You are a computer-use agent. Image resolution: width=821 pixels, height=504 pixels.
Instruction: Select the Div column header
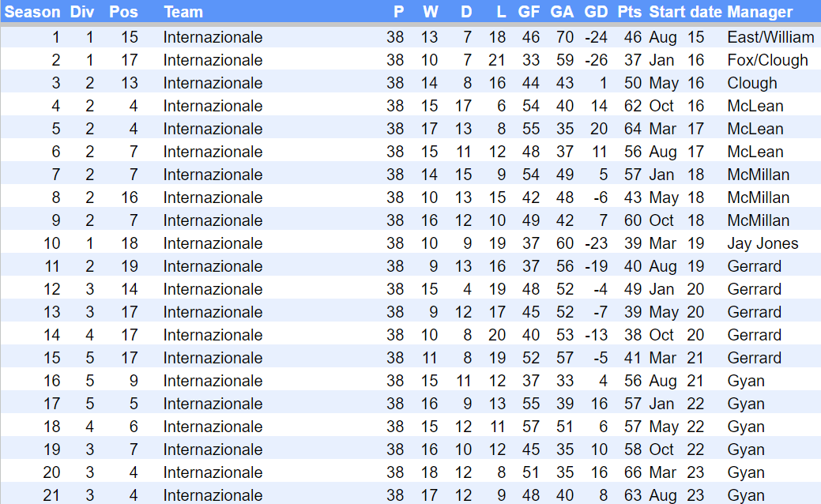tap(82, 12)
